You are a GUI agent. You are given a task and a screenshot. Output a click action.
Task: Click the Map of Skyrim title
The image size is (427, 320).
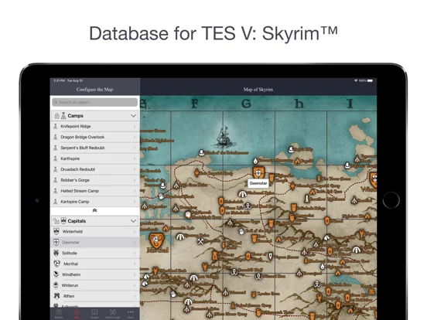click(x=258, y=89)
